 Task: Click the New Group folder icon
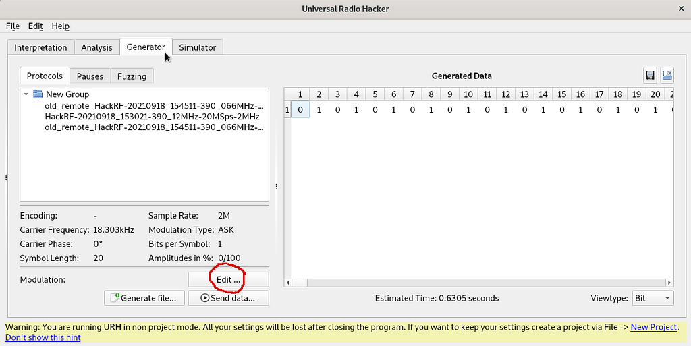point(38,94)
